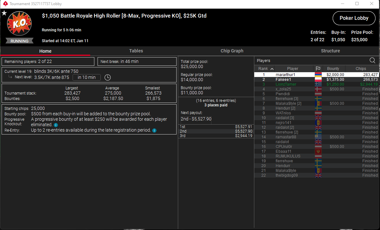Screen dimensions: 380x230
Task: Sort the list by Bounty column header
Action: tap(333, 68)
